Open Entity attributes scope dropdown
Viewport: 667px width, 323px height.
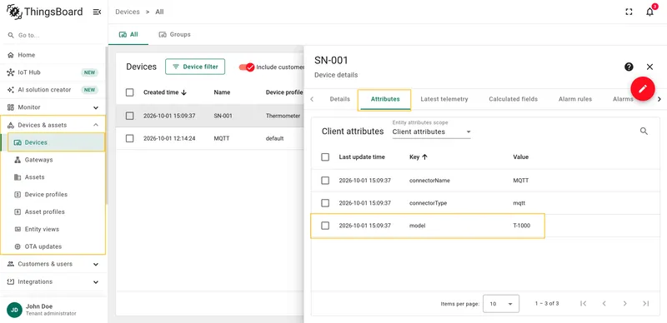(431, 132)
